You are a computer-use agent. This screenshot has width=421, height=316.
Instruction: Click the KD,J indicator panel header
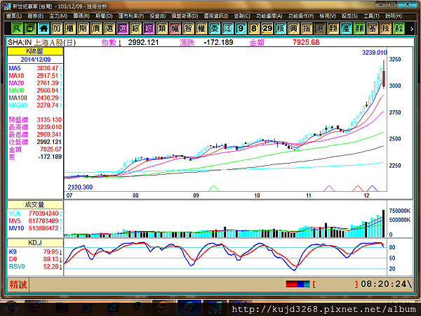click(35, 243)
